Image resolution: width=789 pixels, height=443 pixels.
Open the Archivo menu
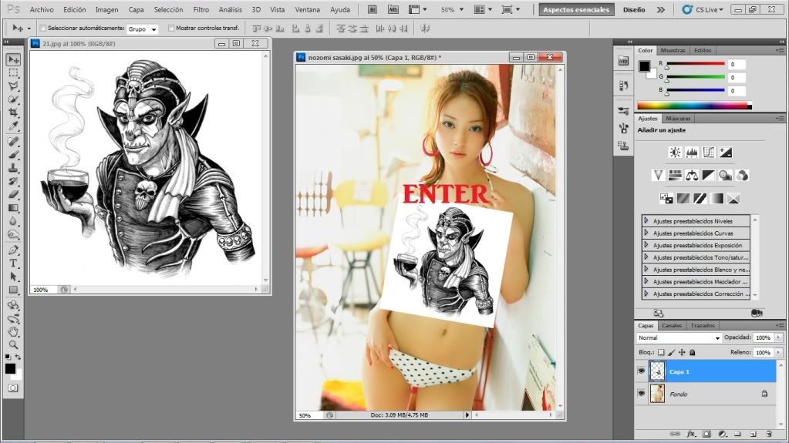(x=41, y=9)
